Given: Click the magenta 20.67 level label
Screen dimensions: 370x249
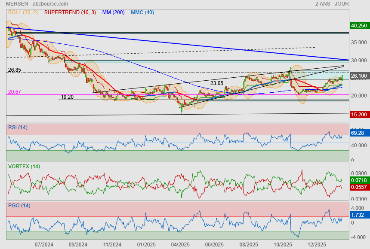Looking at the screenshot, I should [x=15, y=92].
